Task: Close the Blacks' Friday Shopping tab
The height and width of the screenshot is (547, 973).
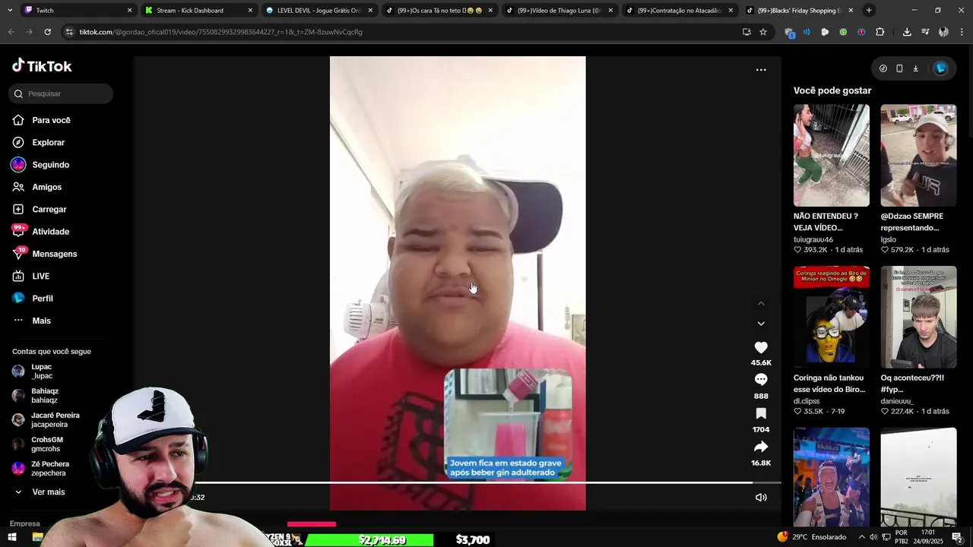Action: (851, 11)
